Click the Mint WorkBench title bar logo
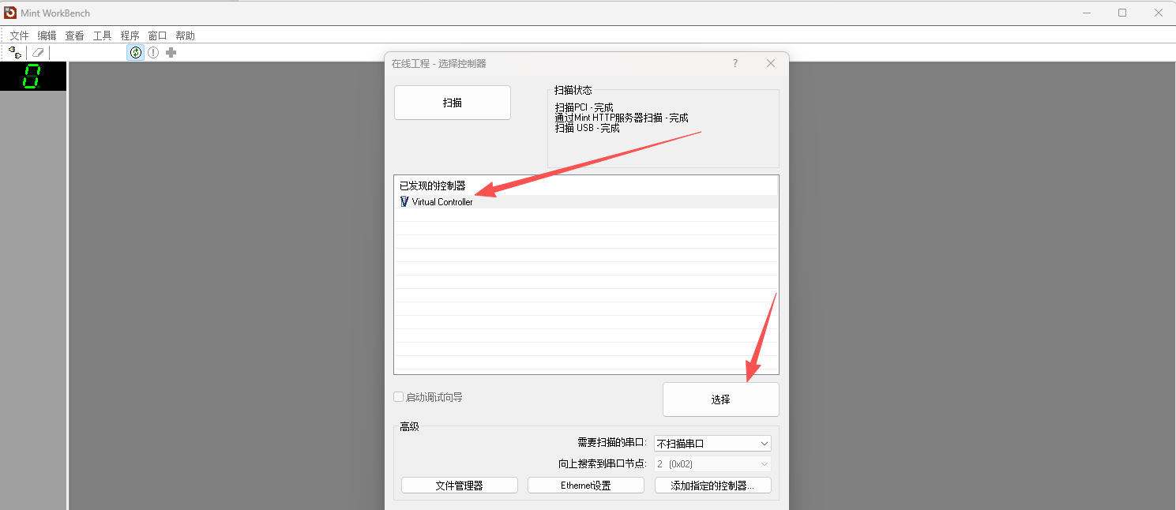The image size is (1176, 510). coord(10,13)
